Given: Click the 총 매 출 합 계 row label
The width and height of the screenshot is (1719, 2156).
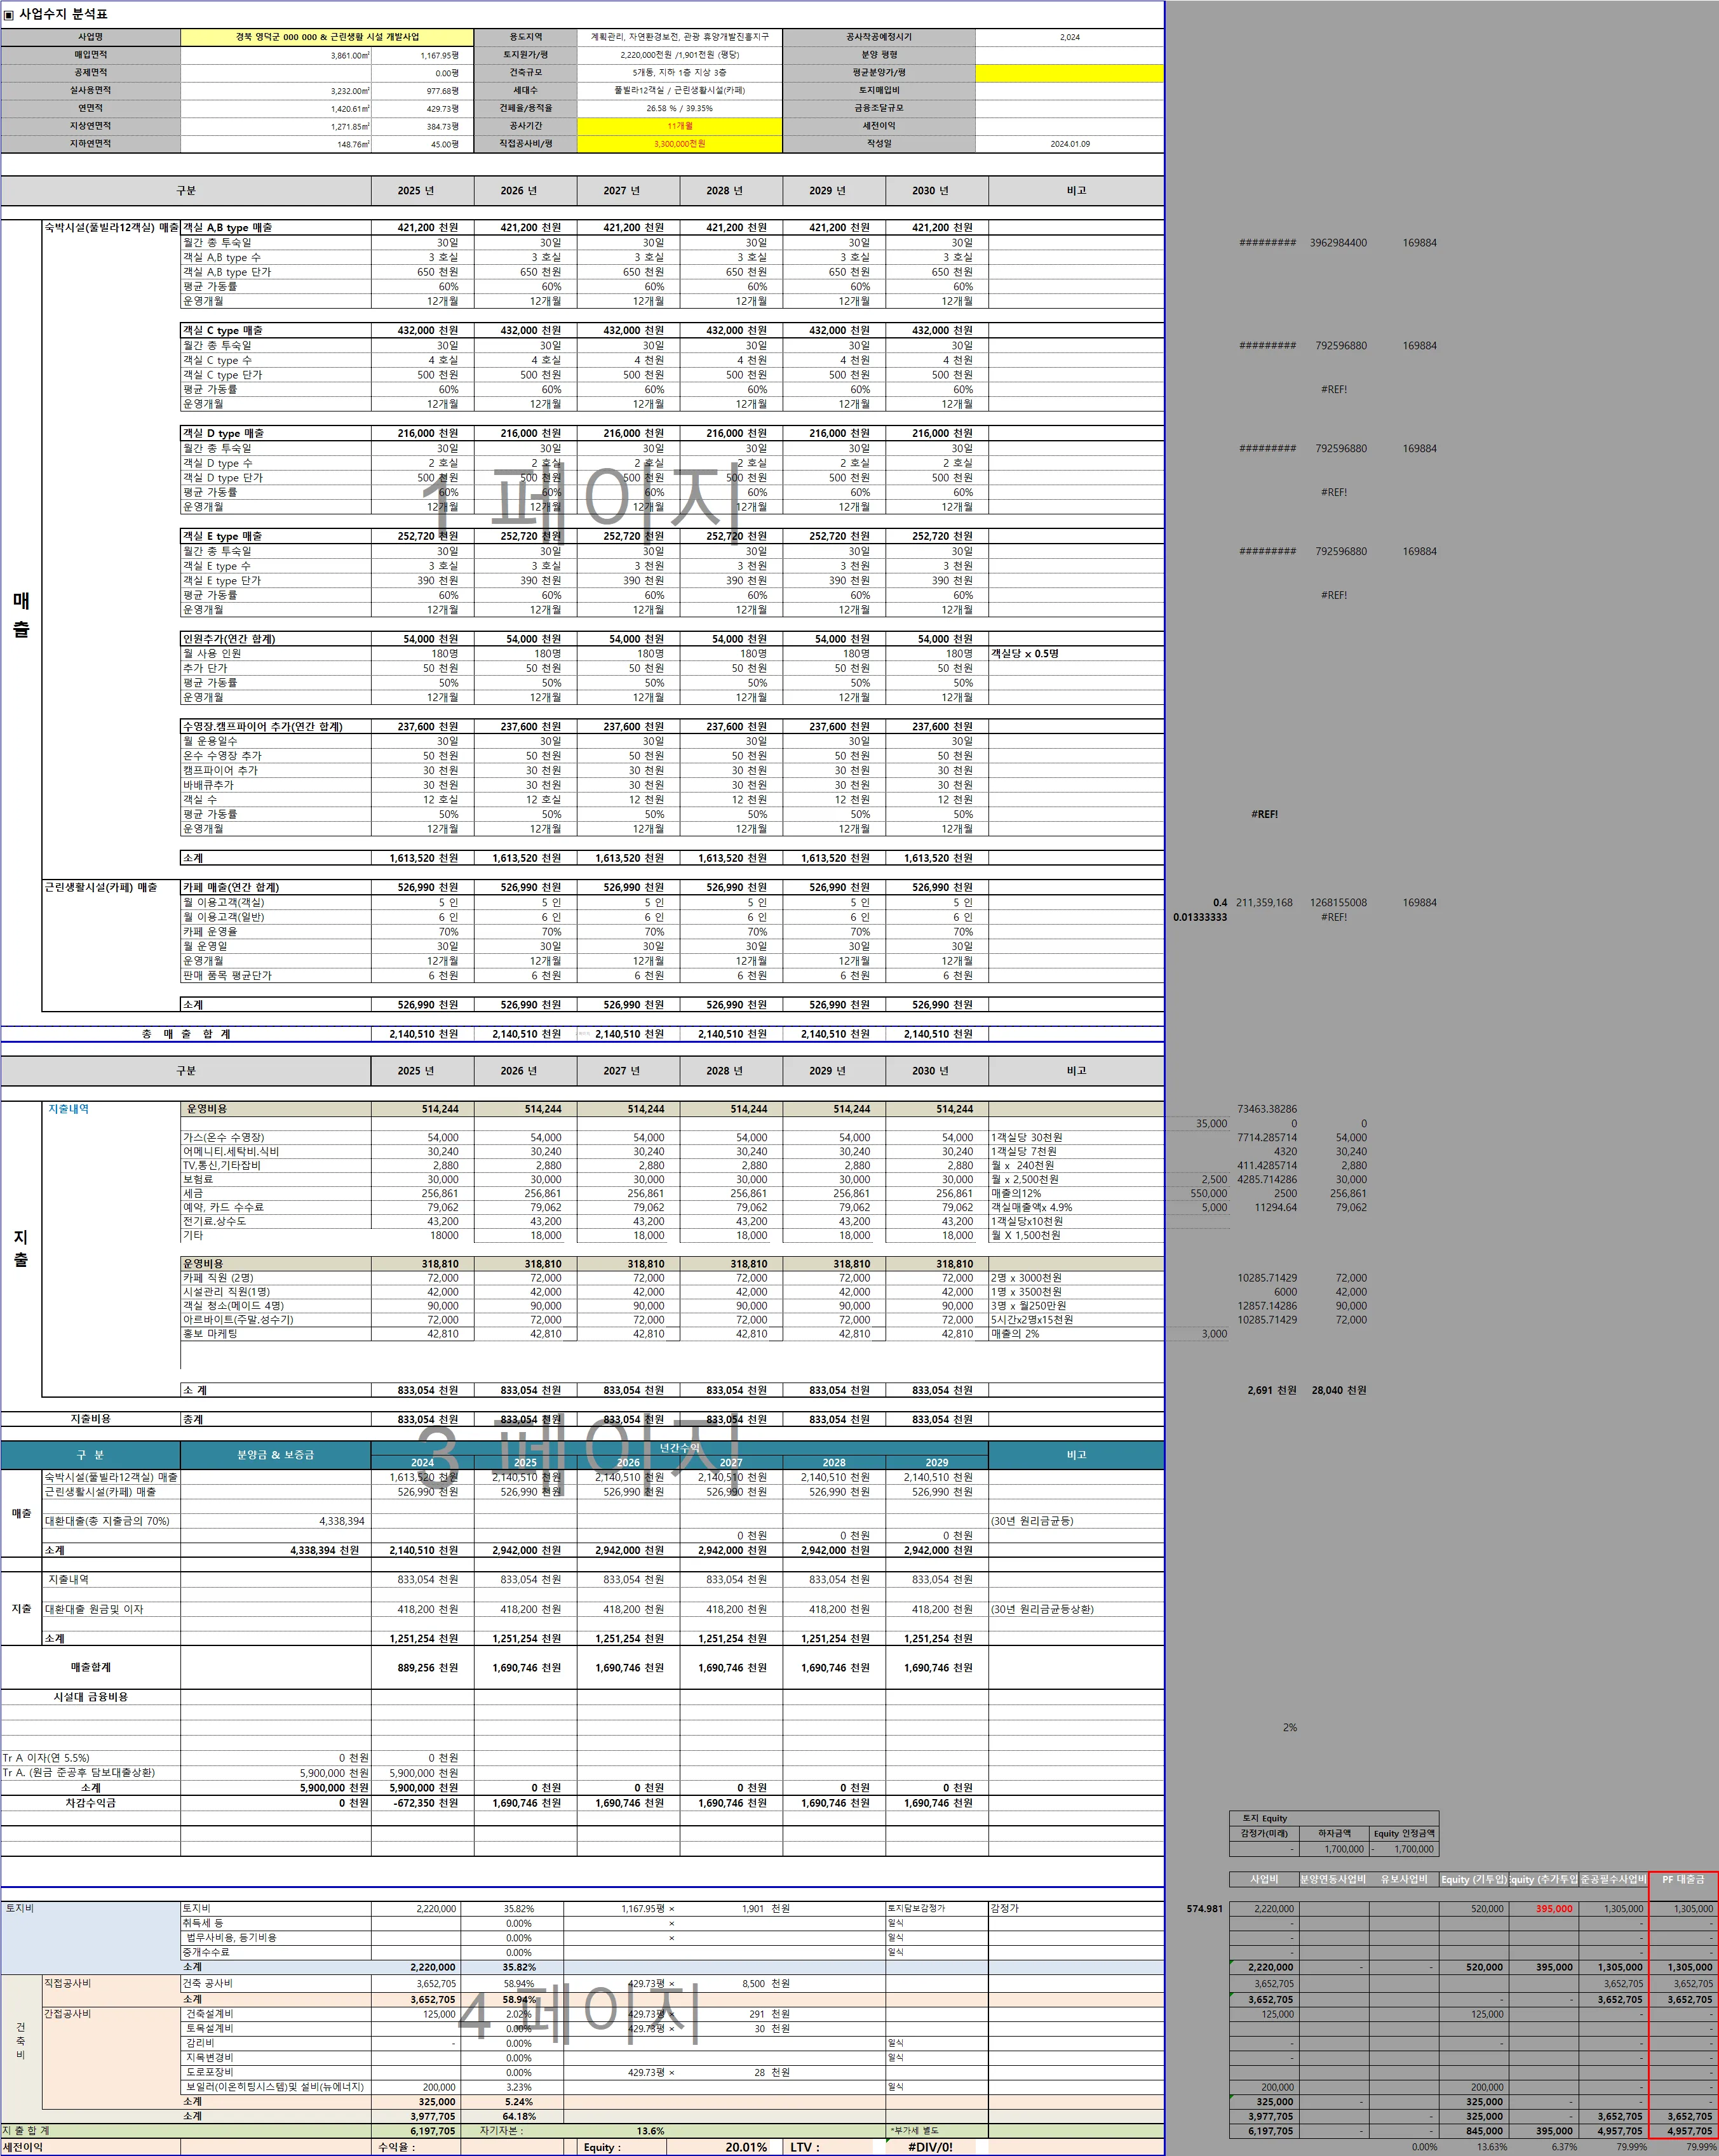Looking at the screenshot, I should tap(186, 1034).
